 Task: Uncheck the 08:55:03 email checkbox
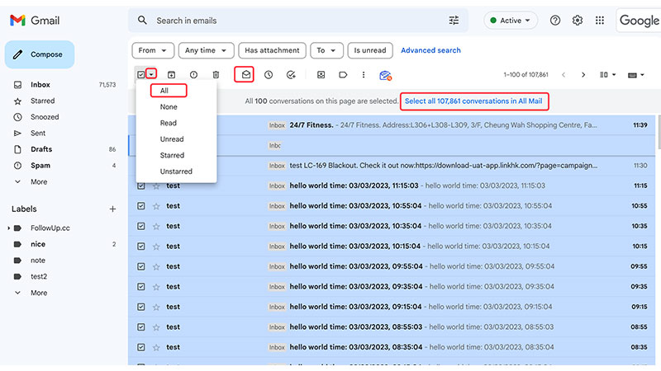point(140,327)
